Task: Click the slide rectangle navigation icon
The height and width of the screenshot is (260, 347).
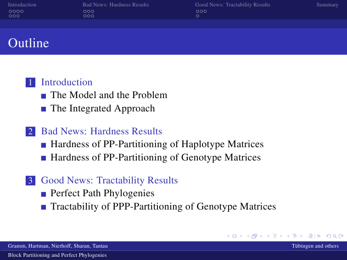Action: pos(235,236)
